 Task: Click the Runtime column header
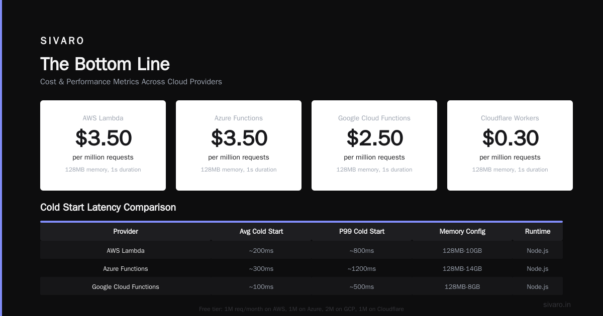[x=538, y=232]
